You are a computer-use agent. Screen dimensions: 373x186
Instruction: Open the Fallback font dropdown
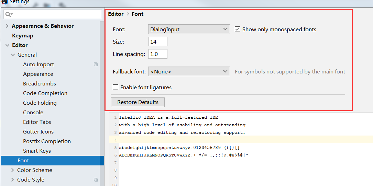coord(189,71)
